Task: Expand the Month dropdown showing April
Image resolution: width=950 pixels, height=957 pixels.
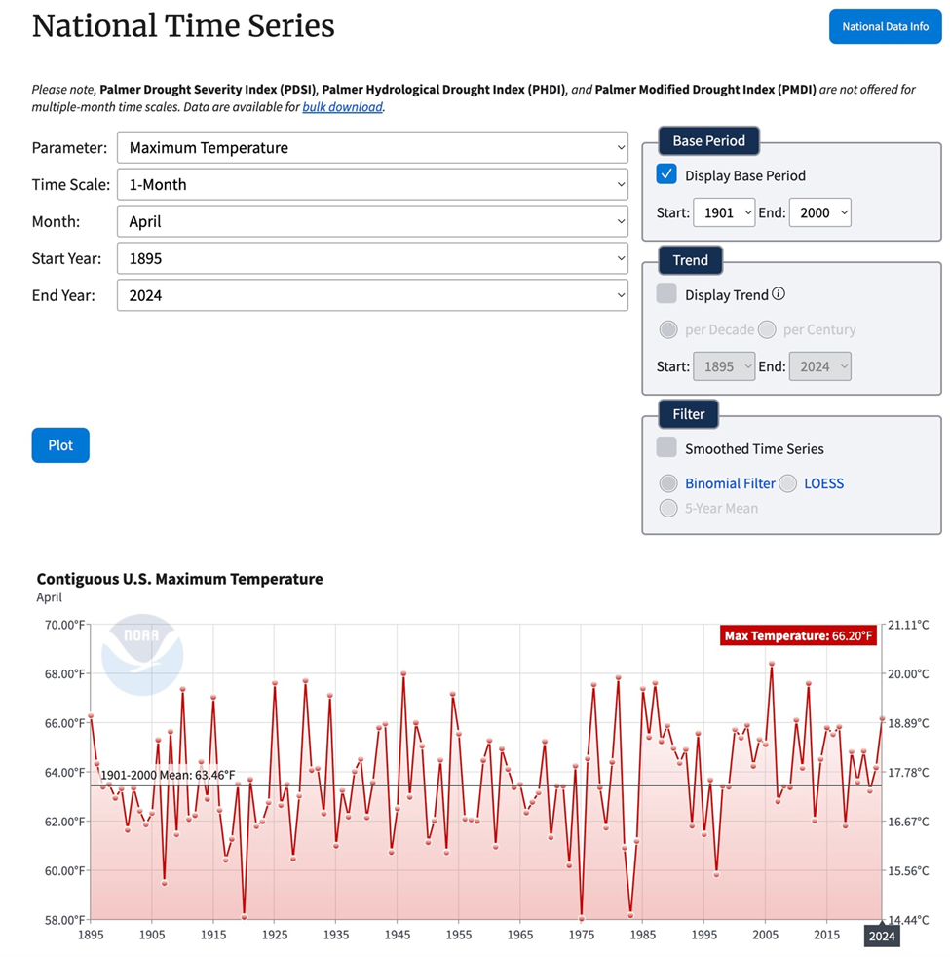Action: coord(372,221)
